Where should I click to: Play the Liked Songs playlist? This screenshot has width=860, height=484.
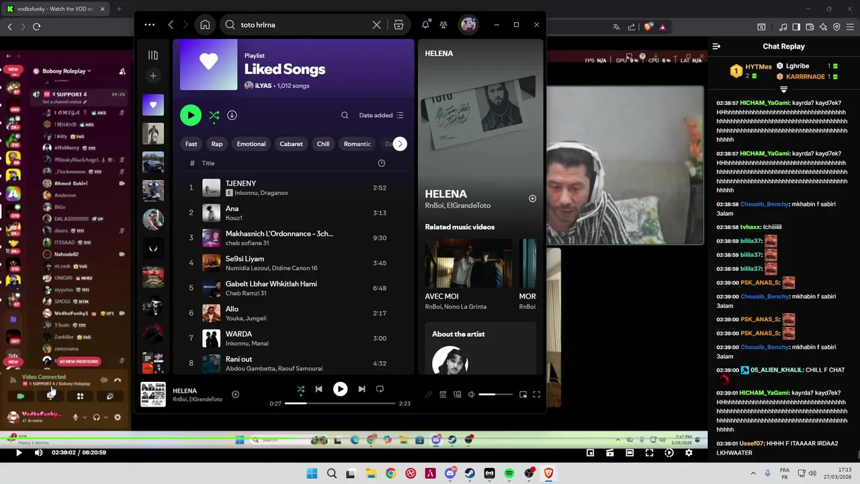(x=191, y=115)
